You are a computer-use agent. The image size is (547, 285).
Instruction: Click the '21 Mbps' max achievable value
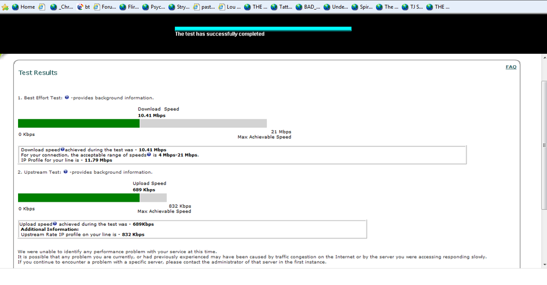click(x=281, y=132)
